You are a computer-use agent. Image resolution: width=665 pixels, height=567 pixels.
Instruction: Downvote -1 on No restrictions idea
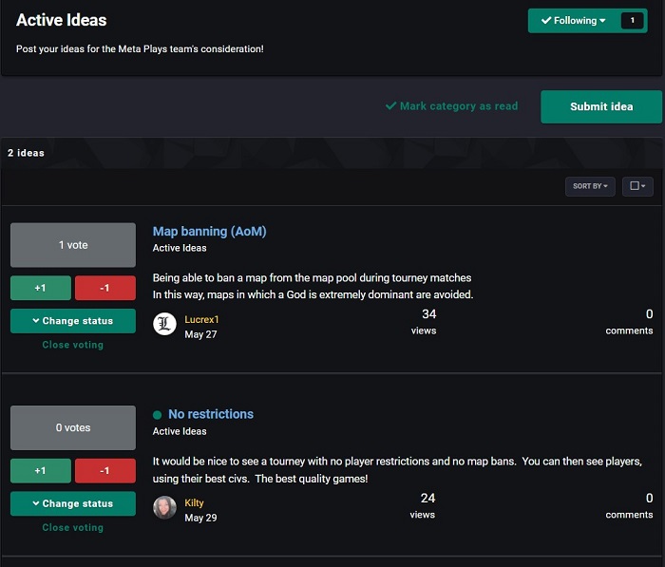[x=104, y=470]
